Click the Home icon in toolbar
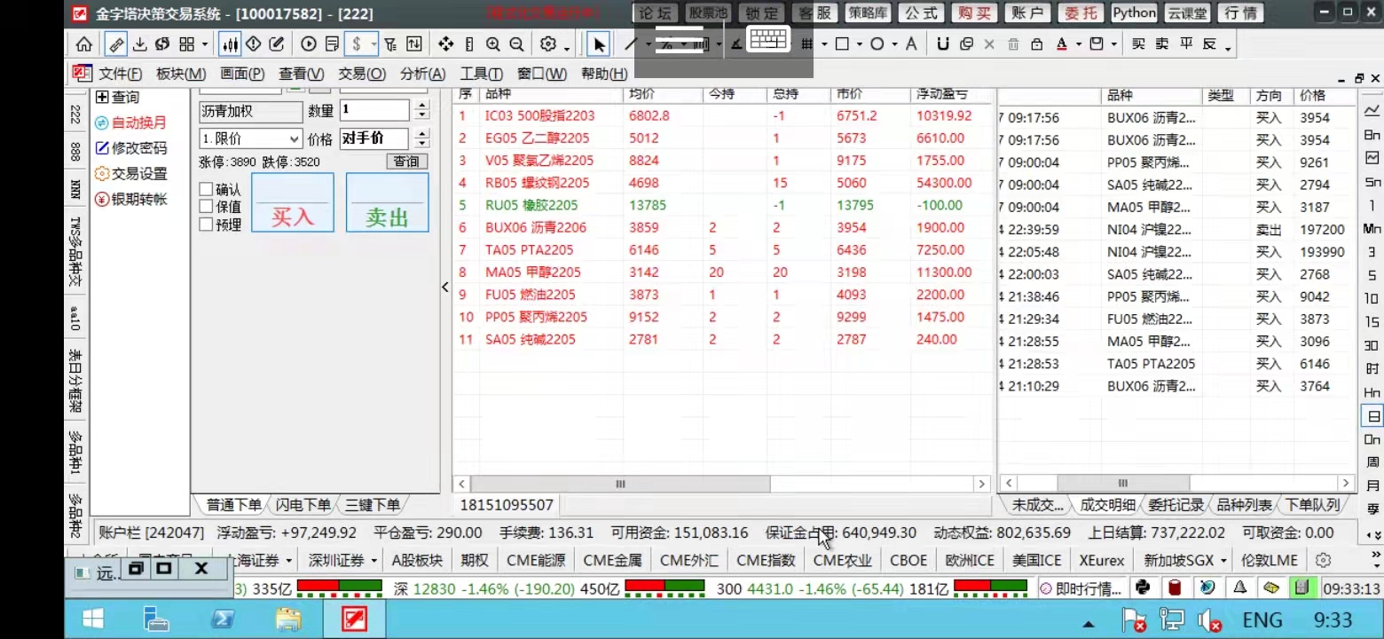The height and width of the screenshot is (639, 1384). pos(84,44)
